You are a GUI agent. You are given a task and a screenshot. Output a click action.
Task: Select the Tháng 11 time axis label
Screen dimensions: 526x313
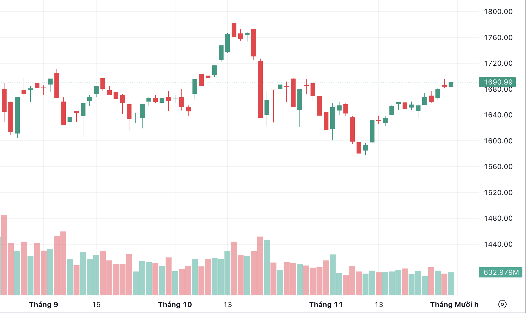(326, 305)
